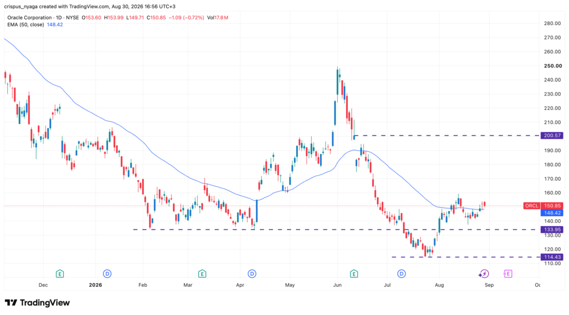Click the Dec label on time axis
The height and width of the screenshot is (315, 569).
(x=43, y=285)
